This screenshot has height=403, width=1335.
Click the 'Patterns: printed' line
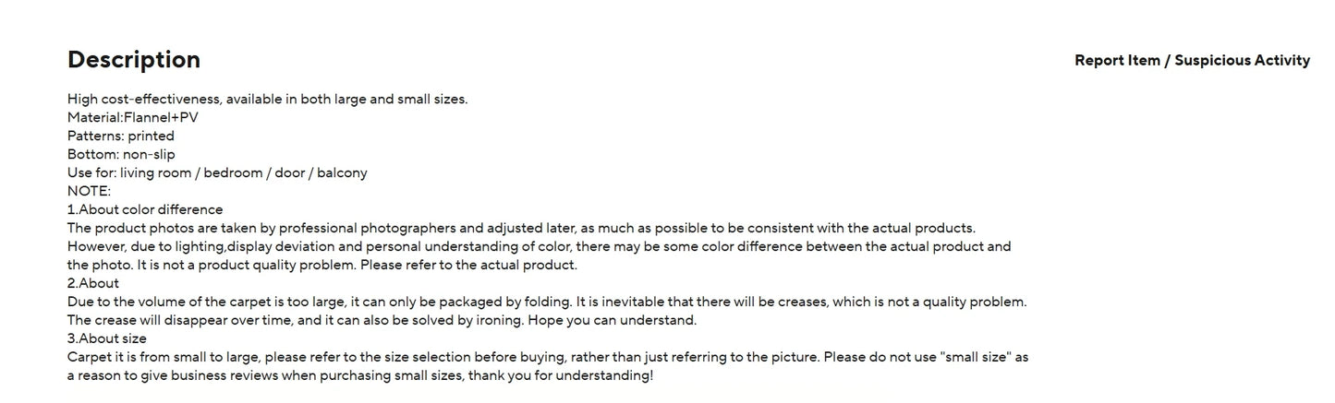[x=120, y=136]
